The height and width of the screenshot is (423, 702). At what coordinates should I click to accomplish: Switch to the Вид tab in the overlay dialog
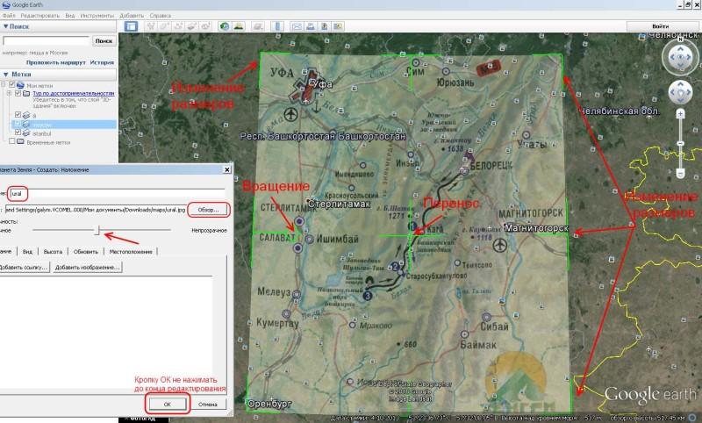click(27, 252)
